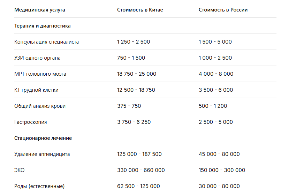Viewport: 281px width, 196px height.
Task: Click the Russia price '30 000 - 80 000'
Action: pyautogui.click(x=219, y=186)
